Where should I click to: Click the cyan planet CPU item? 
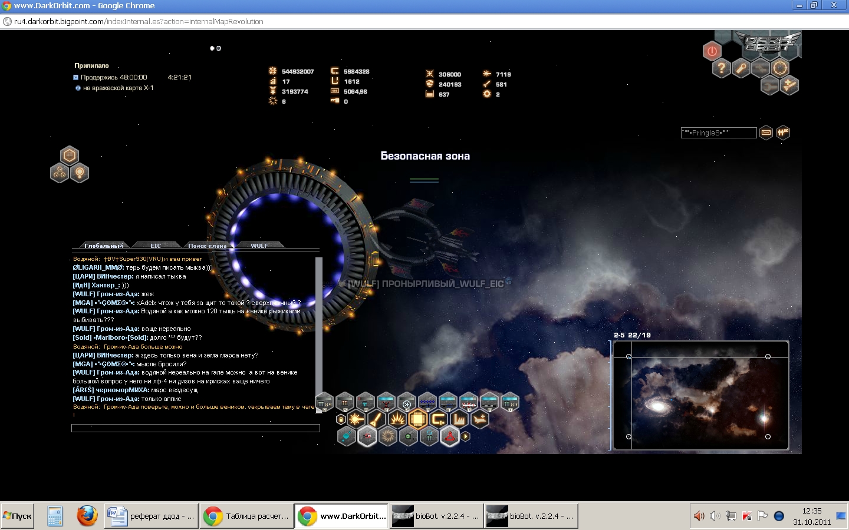pos(347,436)
